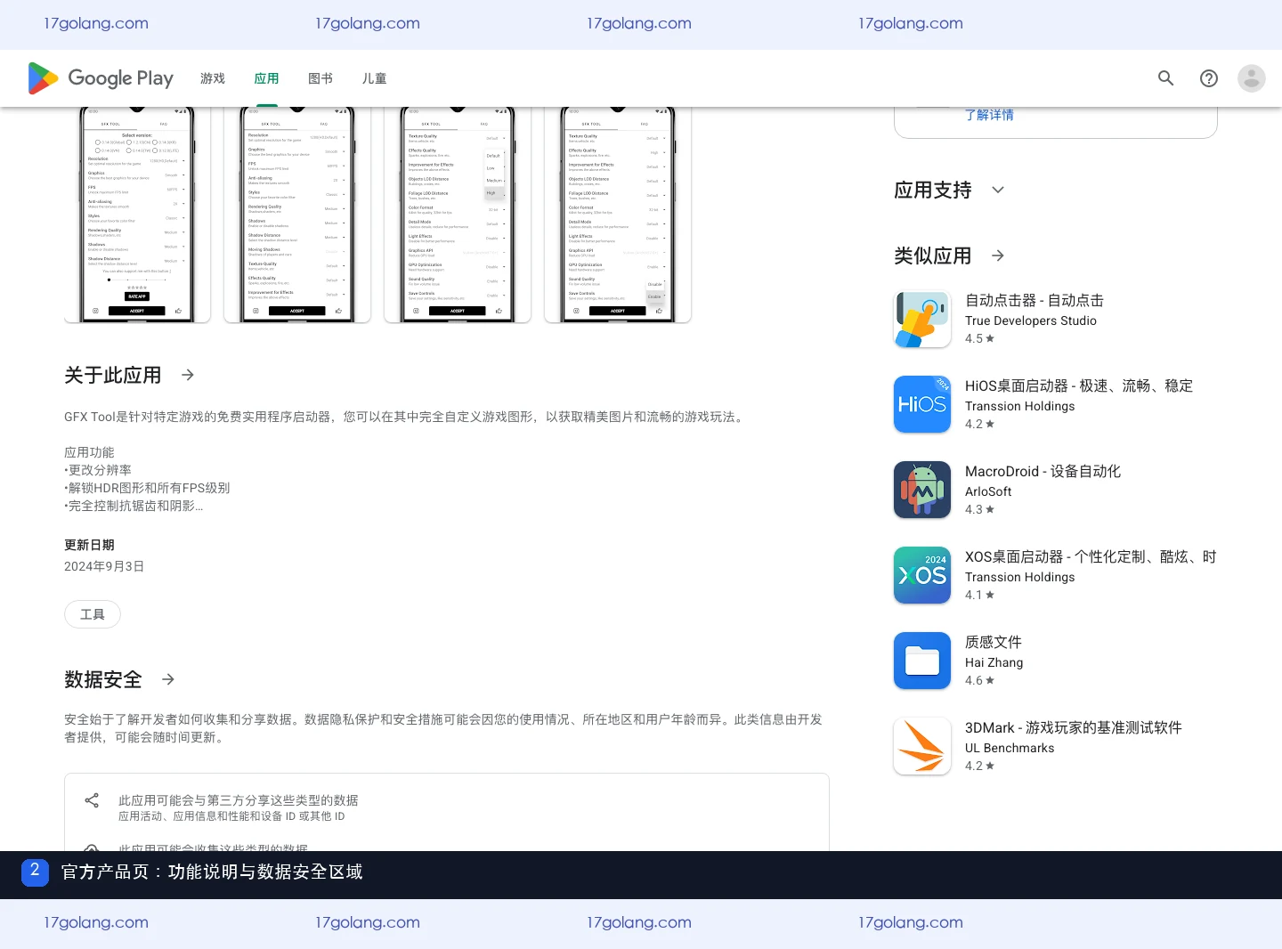Open the 关于此应用 heading
Viewport: 1282px width, 949px height.
pyautogui.click(x=113, y=375)
